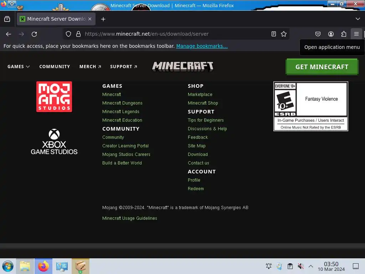Open Firefox account icon
This screenshot has width=365, height=274.
point(331,34)
